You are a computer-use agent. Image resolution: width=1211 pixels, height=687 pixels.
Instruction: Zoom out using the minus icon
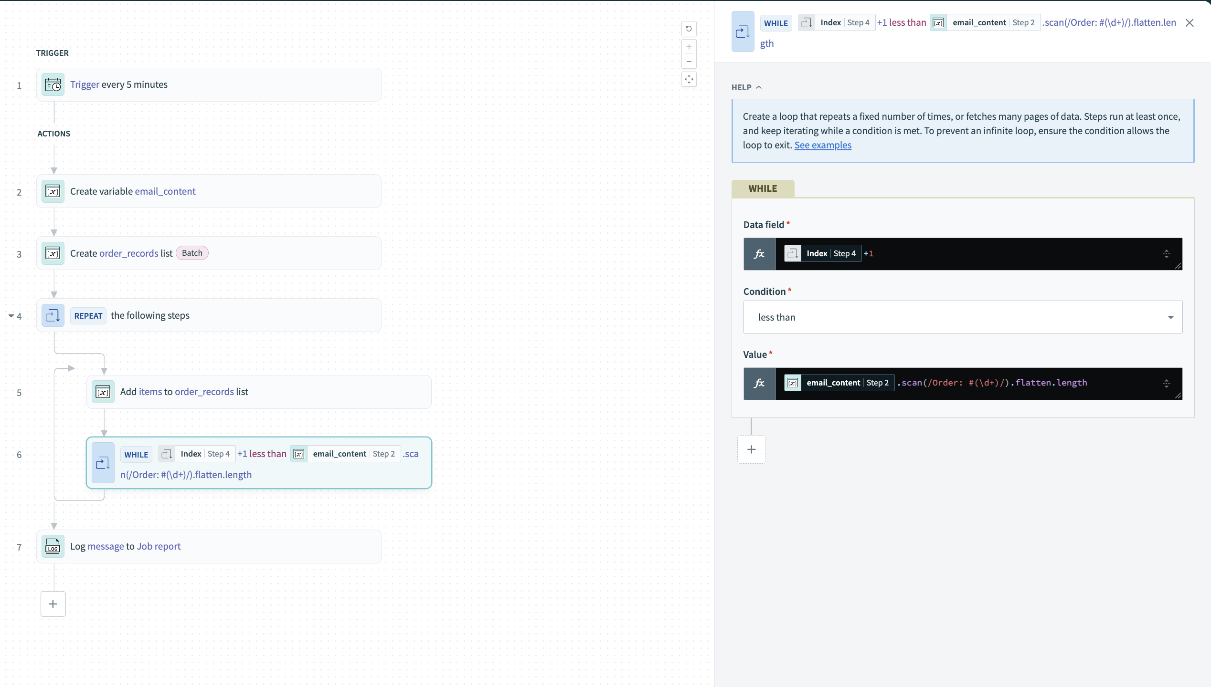[x=689, y=61]
